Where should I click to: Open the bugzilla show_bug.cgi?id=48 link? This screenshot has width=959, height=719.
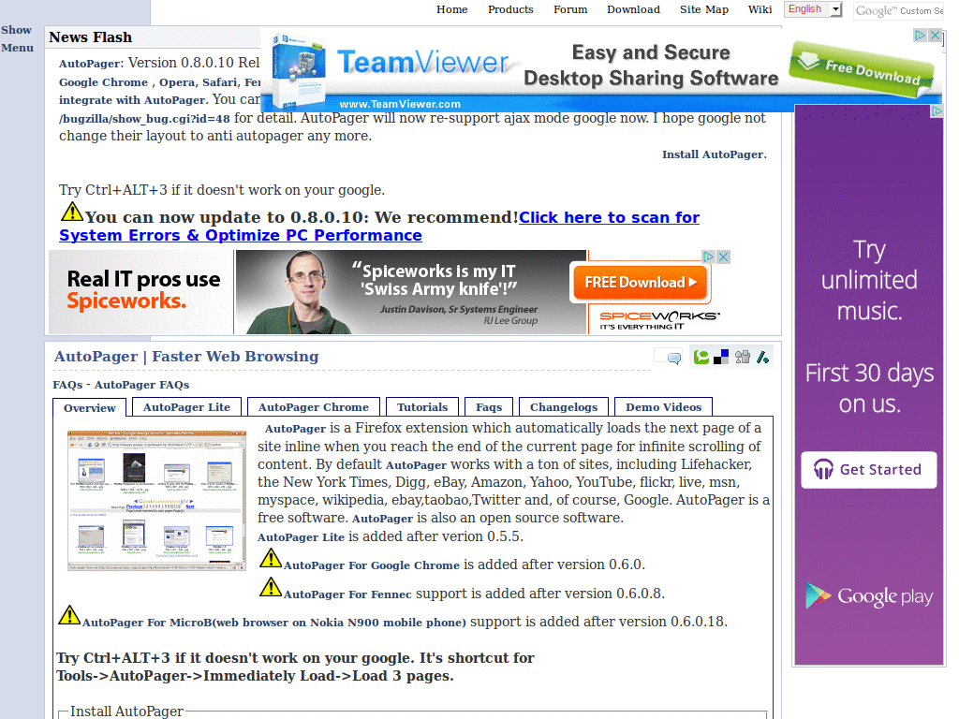click(x=144, y=119)
